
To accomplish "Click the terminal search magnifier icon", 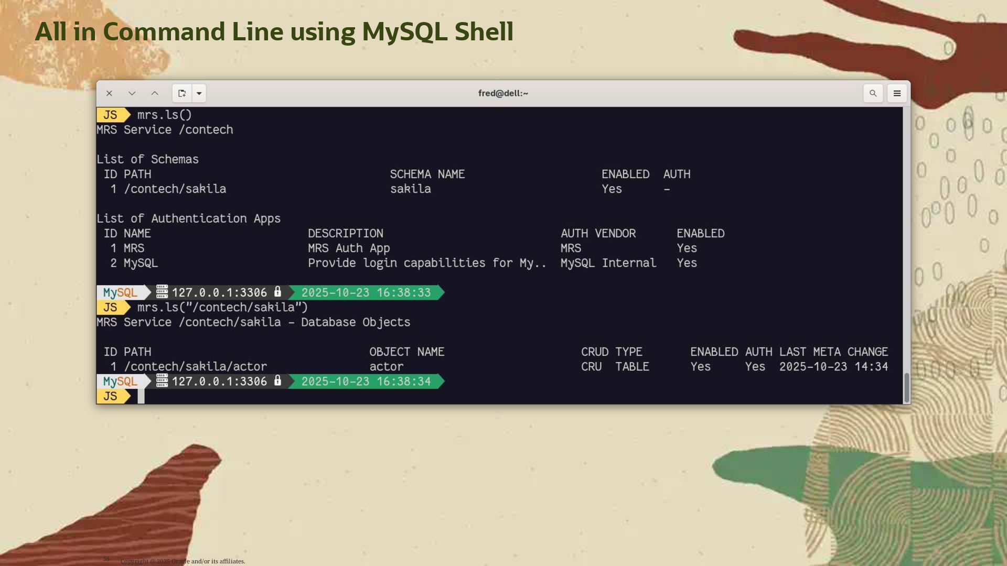I will pos(873,93).
